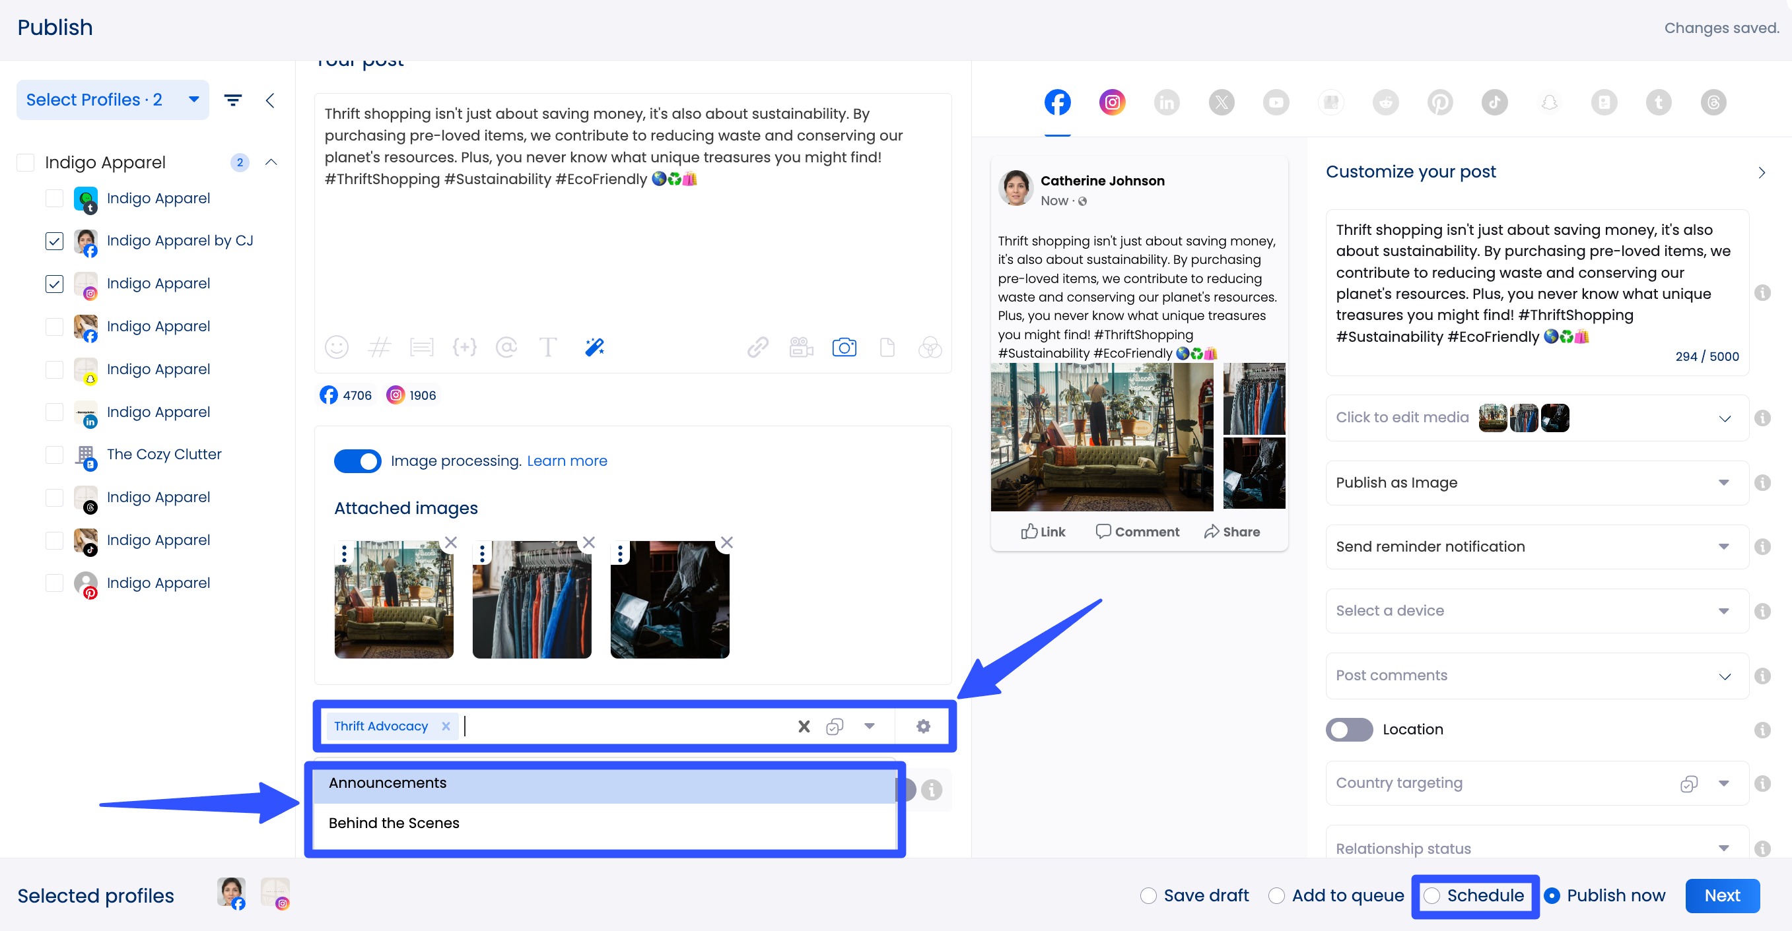Remove the Thrift Advocacy label tag
The image size is (1792, 931).
(x=446, y=726)
